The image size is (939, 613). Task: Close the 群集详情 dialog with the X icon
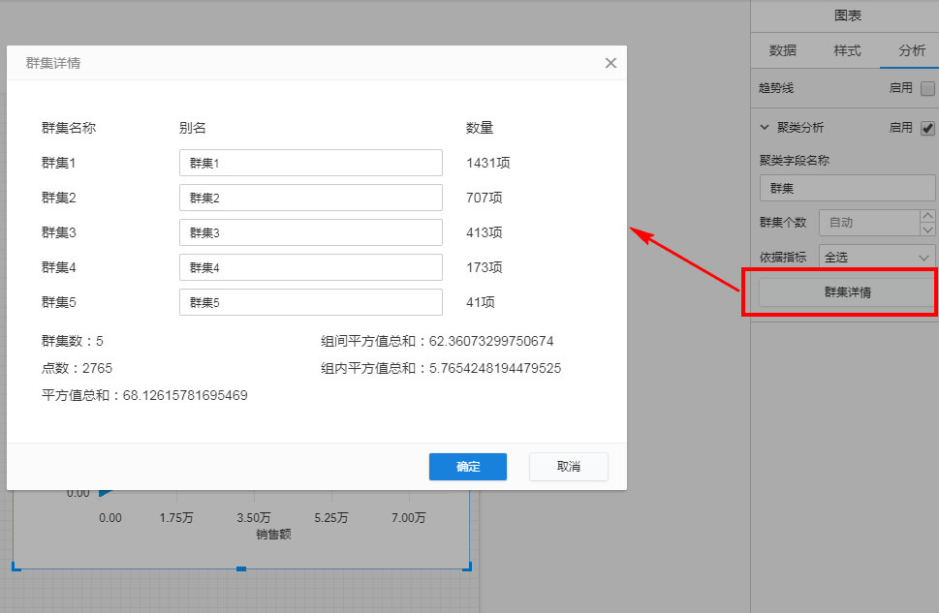(610, 63)
